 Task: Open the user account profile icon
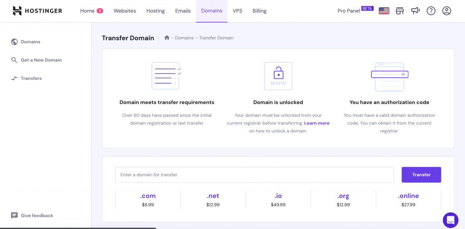(x=446, y=11)
